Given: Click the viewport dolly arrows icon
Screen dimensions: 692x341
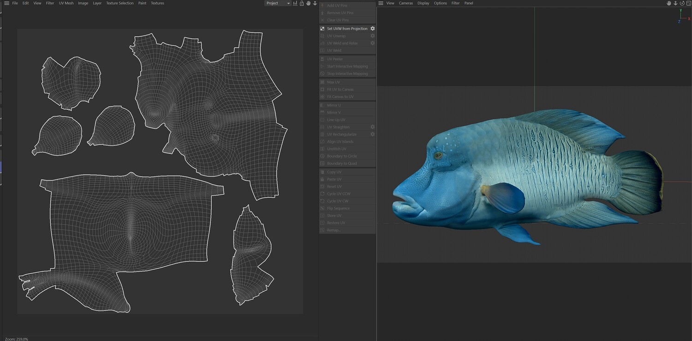Looking at the screenshot, I should (x=675, y=3).
